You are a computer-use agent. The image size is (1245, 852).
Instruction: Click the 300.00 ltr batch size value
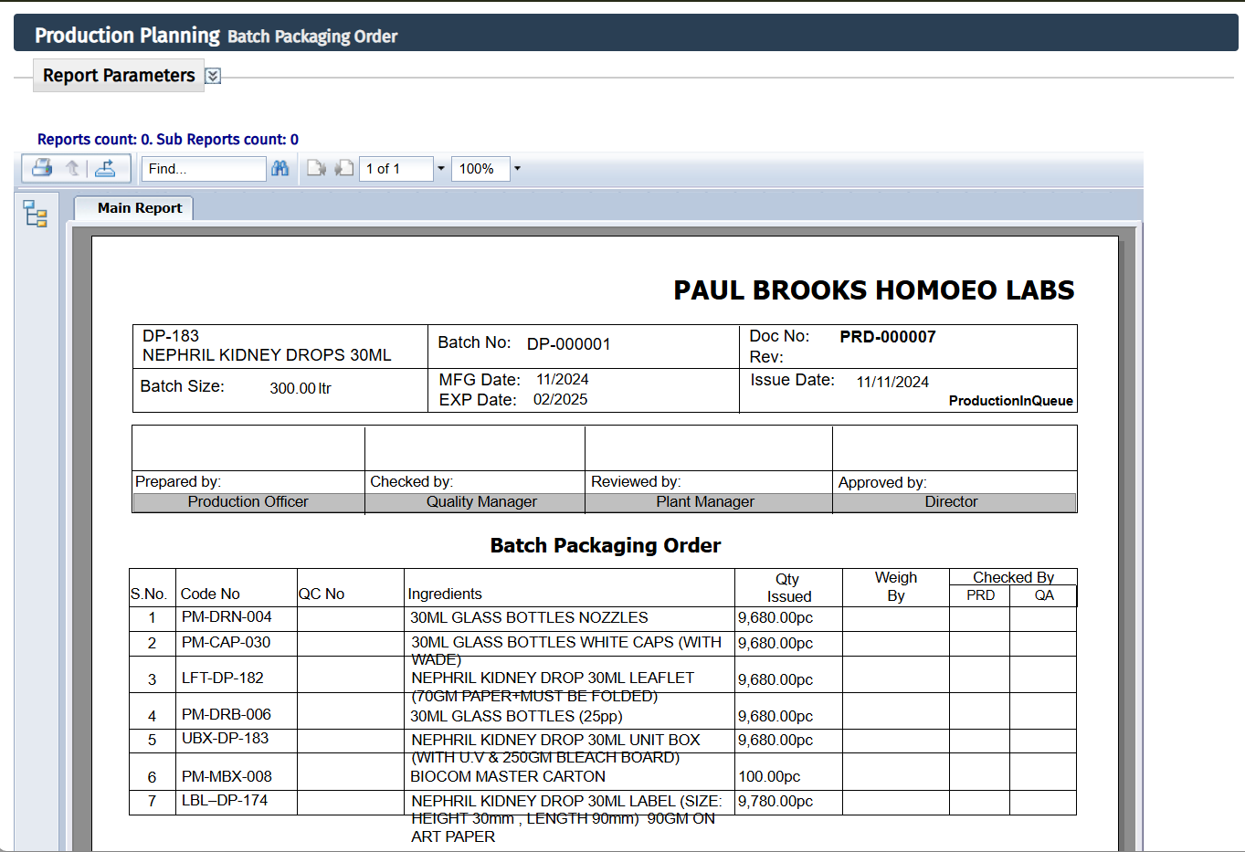point(301,388)
